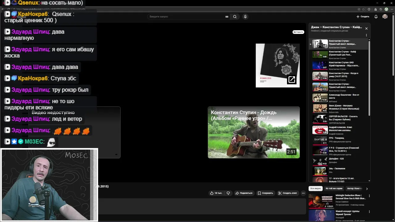Play Андрей Алексин Малолетние шалавы clip

pyautogui.click(x=339, y=130)
